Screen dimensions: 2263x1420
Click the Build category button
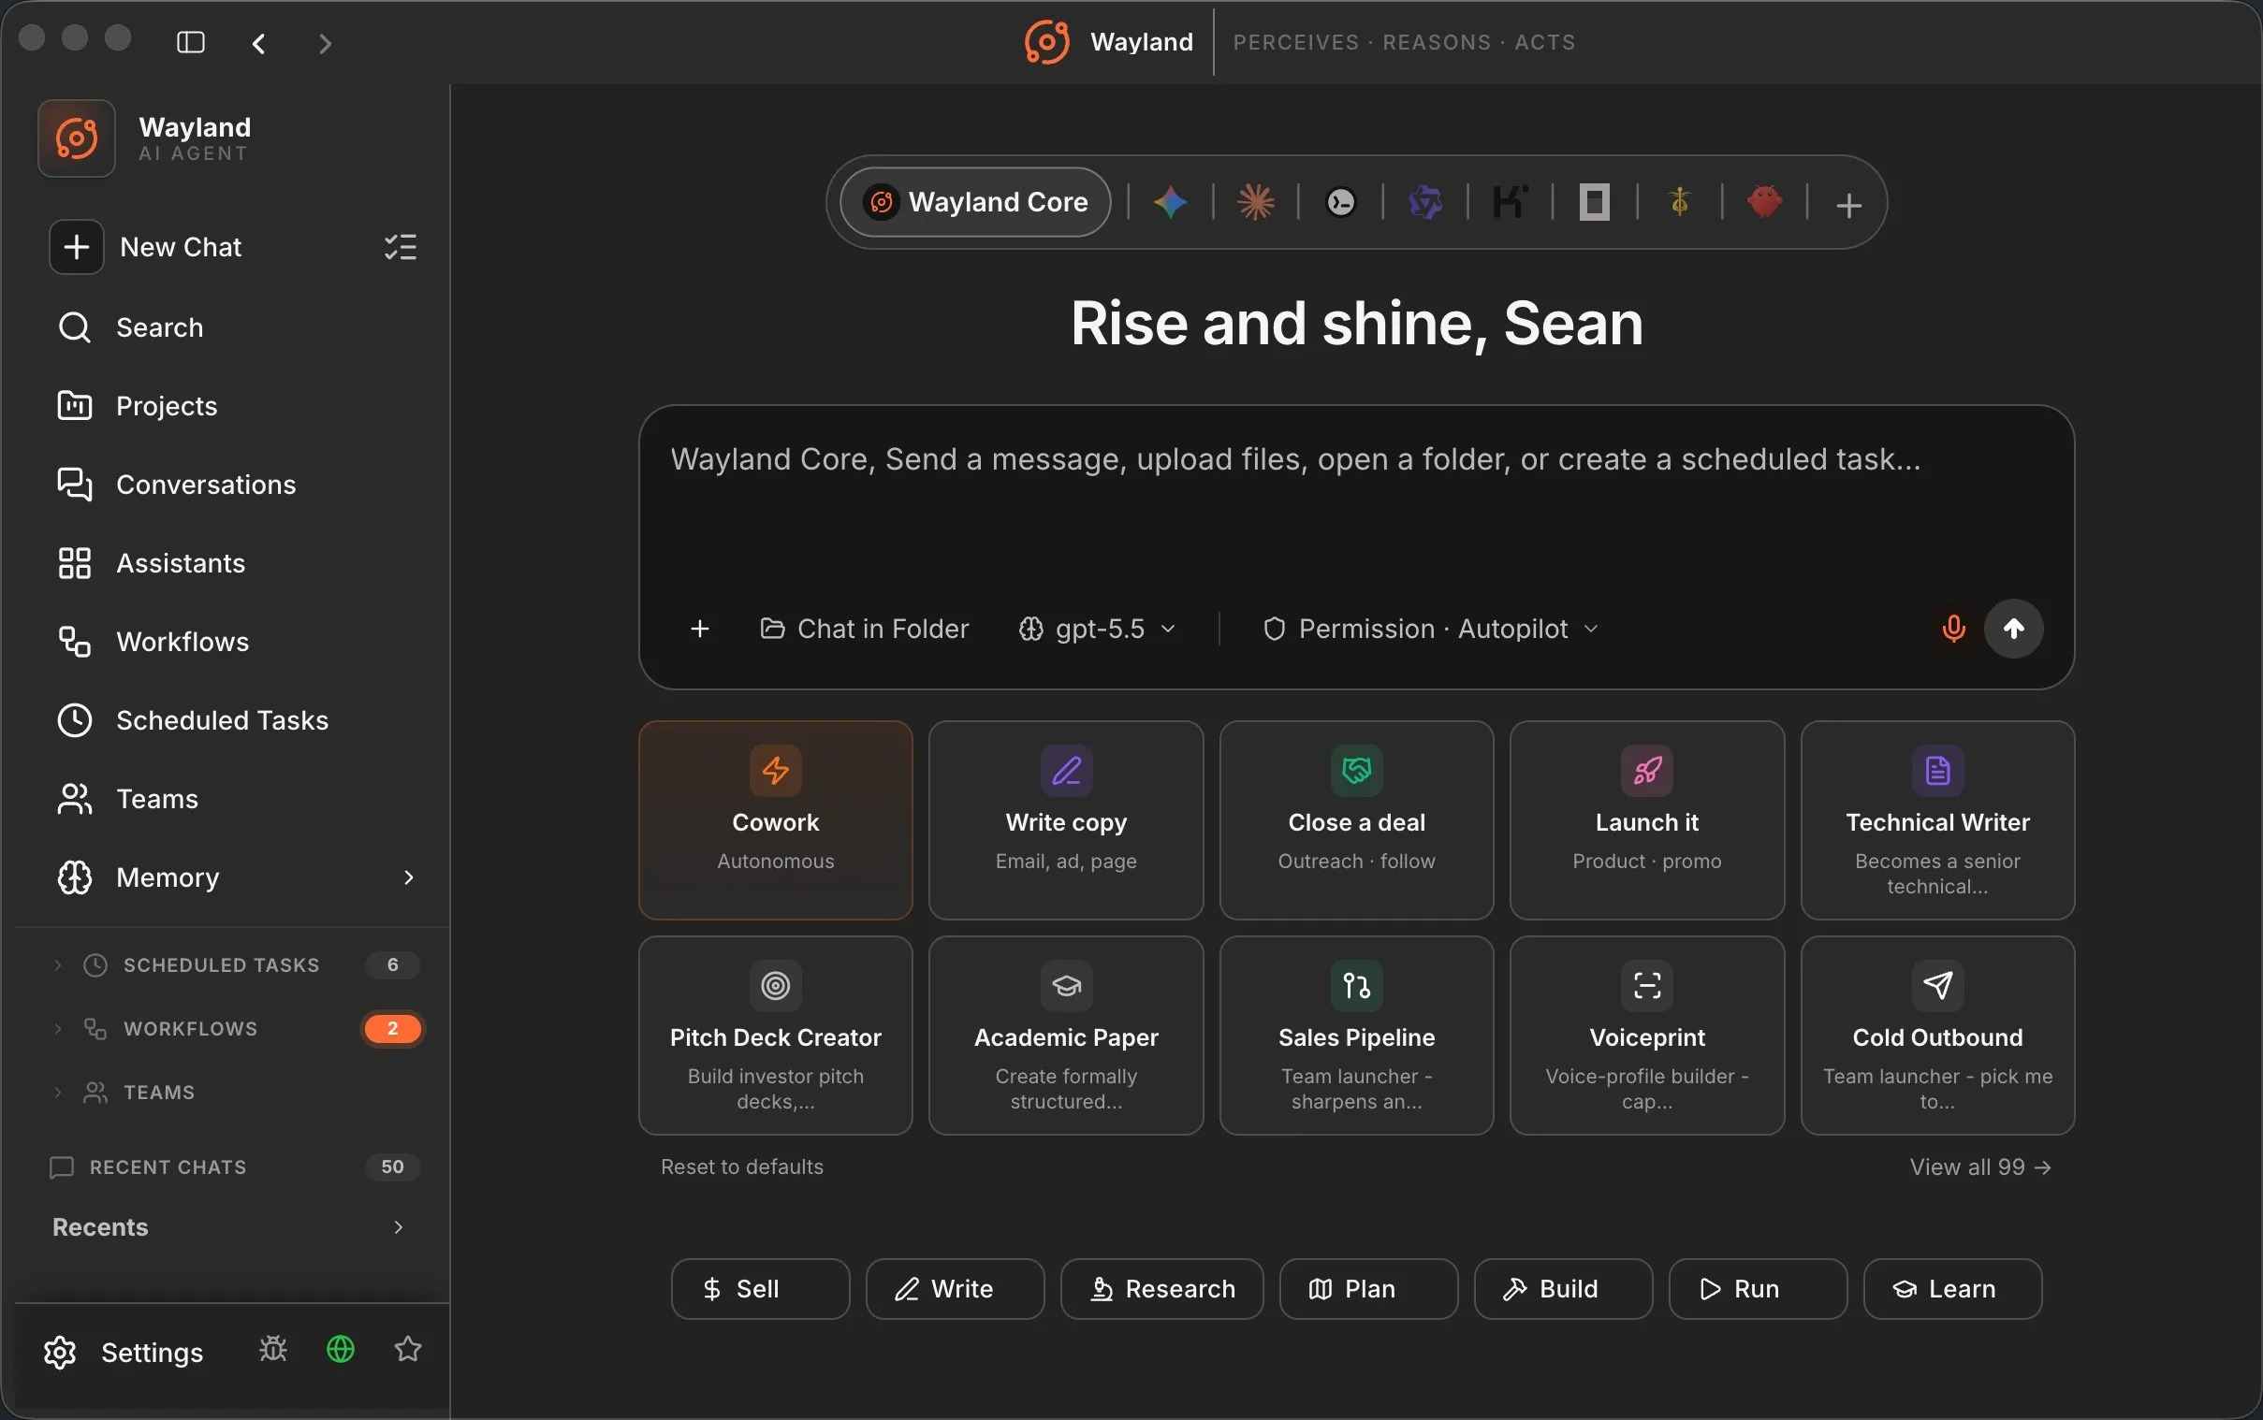[1563, 1288]
